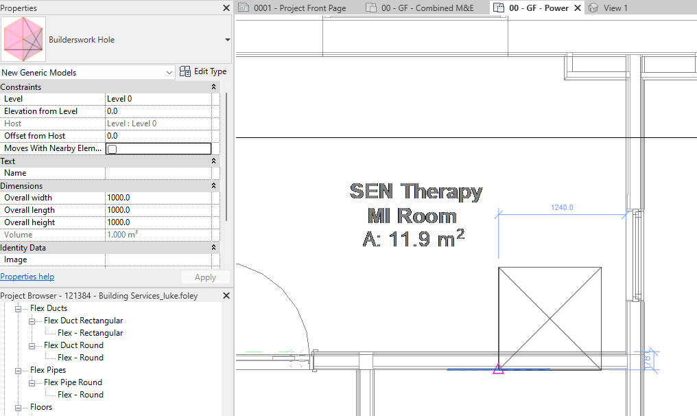Click the Overall width value 1000.0
The width and height of the screenshot is (697, 416).
point(158,198)
